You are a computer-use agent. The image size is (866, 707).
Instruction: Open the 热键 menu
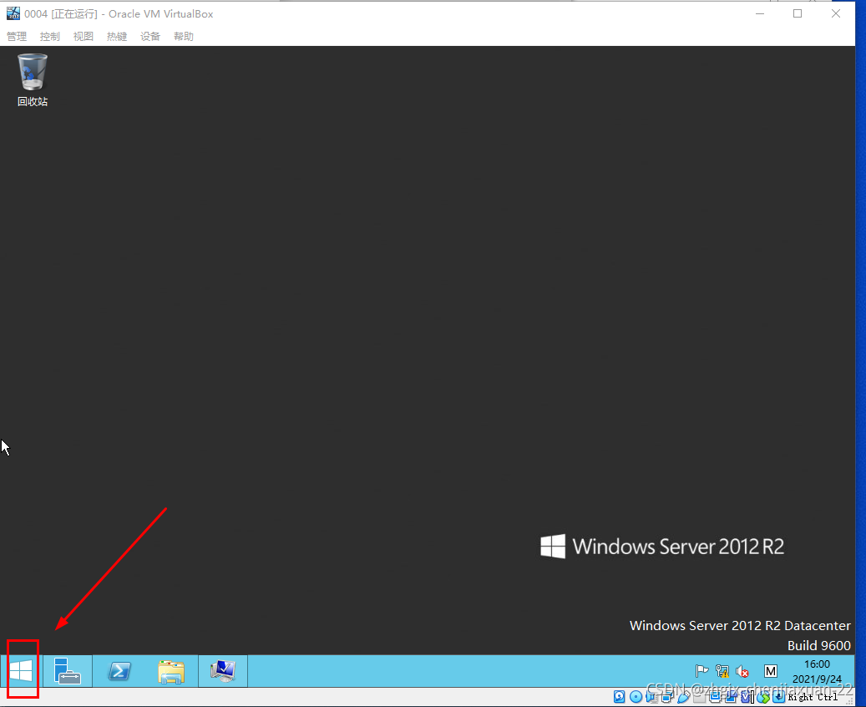[117, 37]
